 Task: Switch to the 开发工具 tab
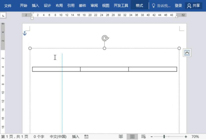coord(121,6)
